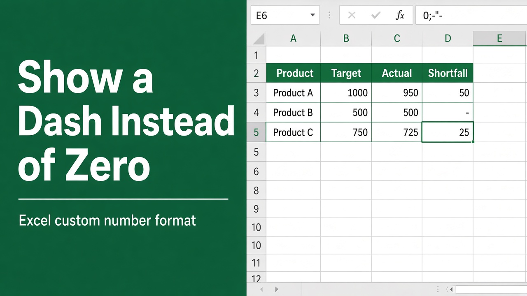Select row 1 header
527x296 pixels.
[x=257, y=55]
